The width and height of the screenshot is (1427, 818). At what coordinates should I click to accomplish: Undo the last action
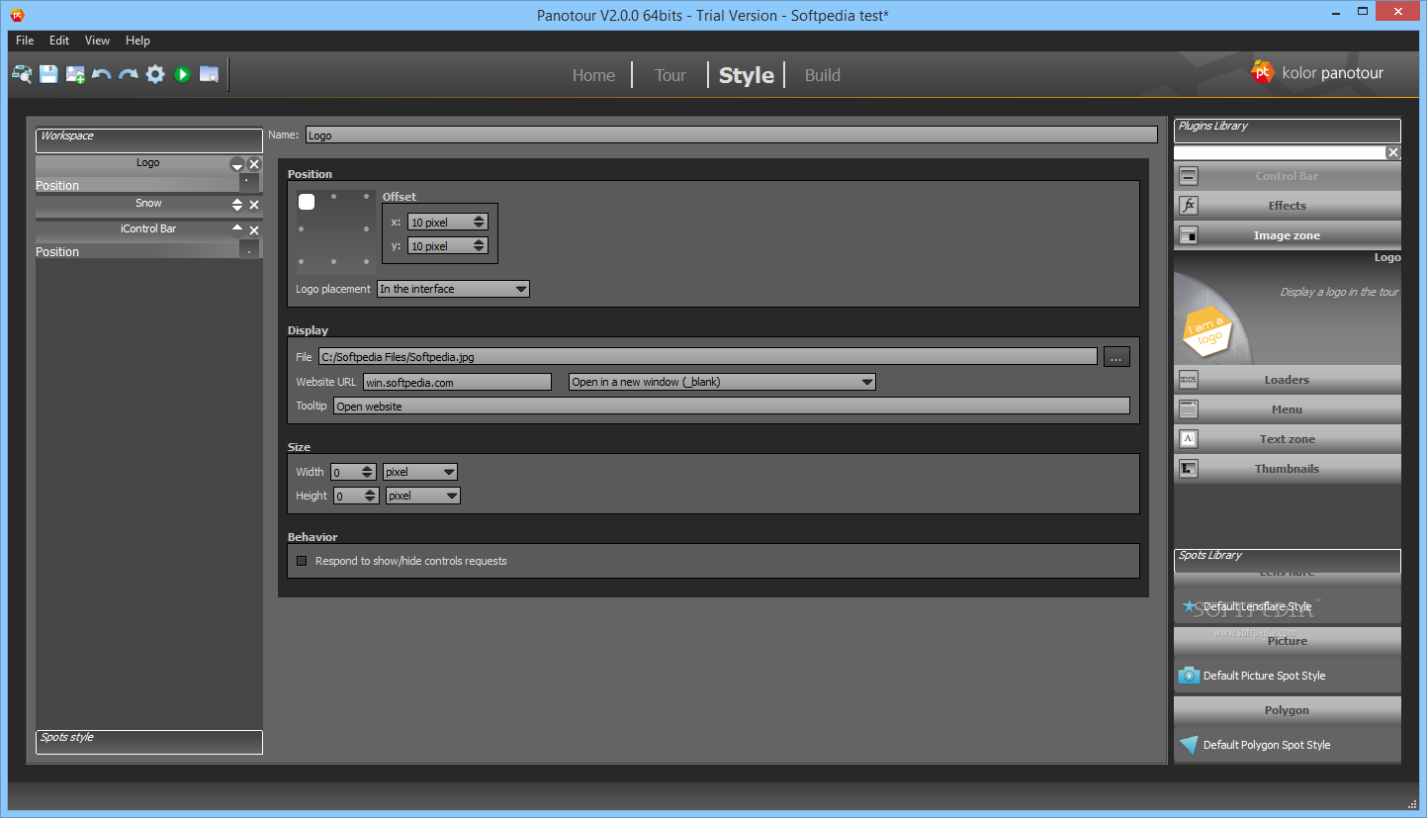click(101, 74)
